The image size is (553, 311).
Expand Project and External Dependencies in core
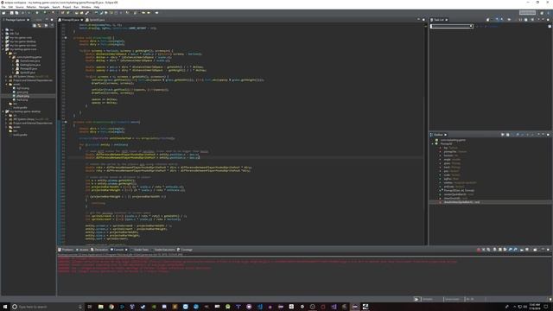pyautogui.click(x=6, y=80)
